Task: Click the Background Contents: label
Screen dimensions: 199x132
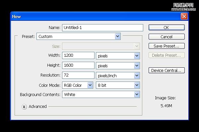Action: tap(40, 94)
